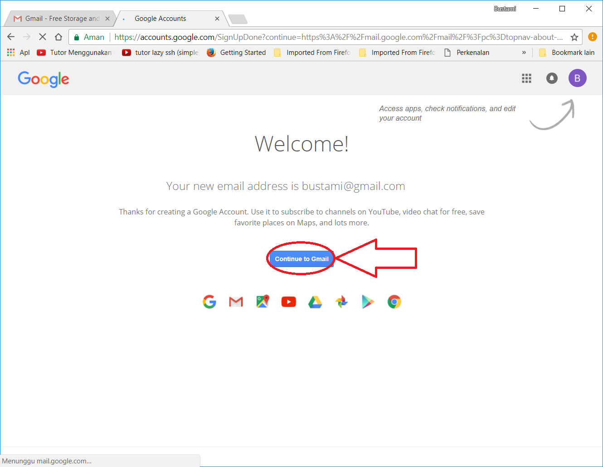This screenshot has width=603, height=467.
Task: Open the Perkenalan bookmark
Action: coord(467,53)
